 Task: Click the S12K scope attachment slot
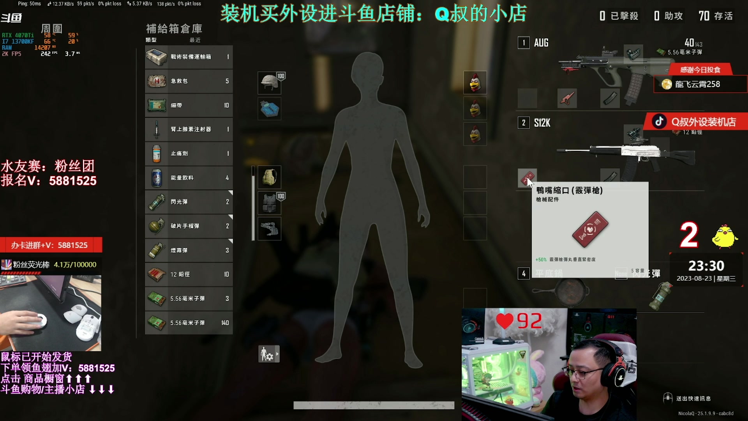633,134
